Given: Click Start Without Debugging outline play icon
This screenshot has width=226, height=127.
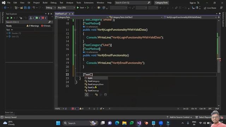Looking at the screenshot, I should pyautogui.click(x=88, y=8).
